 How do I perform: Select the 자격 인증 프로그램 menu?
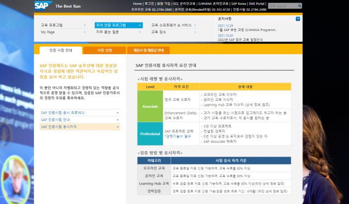[x=119, y=25]
